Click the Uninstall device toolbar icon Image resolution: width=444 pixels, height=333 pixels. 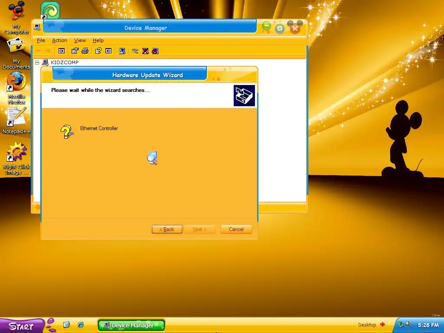[x=145, y=51]
